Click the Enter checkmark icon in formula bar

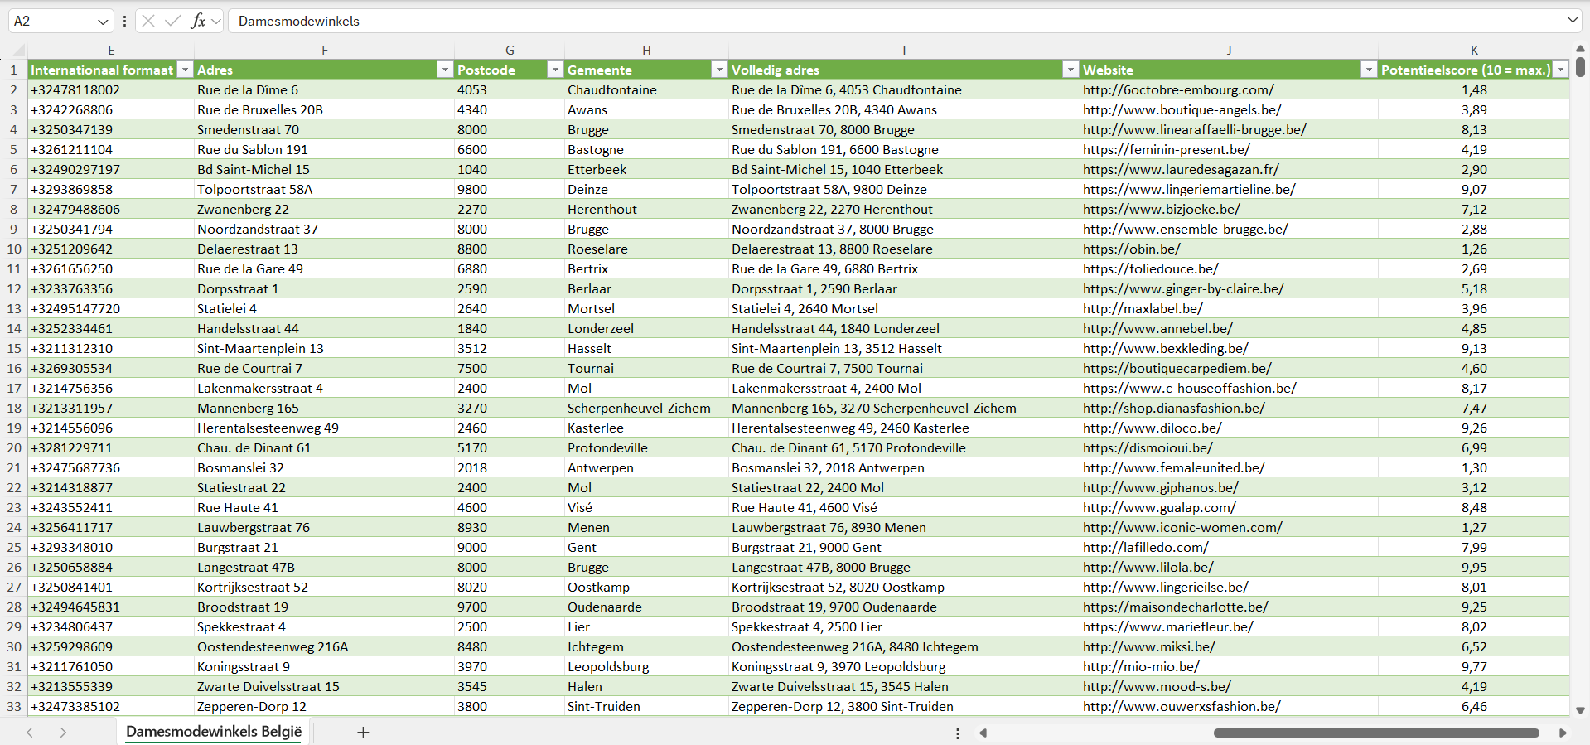click(x=173, y=21)
